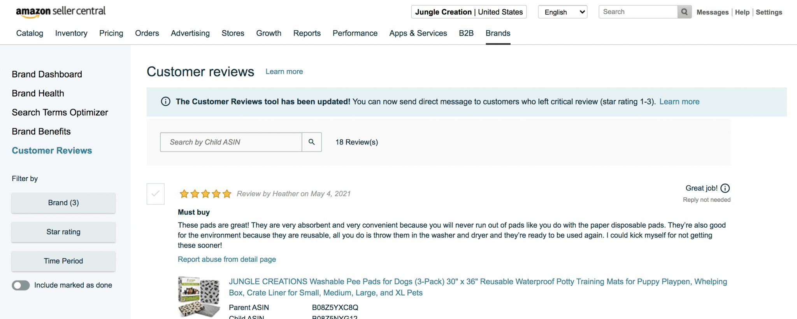797x319 pixels.
Task: Tick the mark-as-done checkbox for Heather's review
Action: [156, 194]
